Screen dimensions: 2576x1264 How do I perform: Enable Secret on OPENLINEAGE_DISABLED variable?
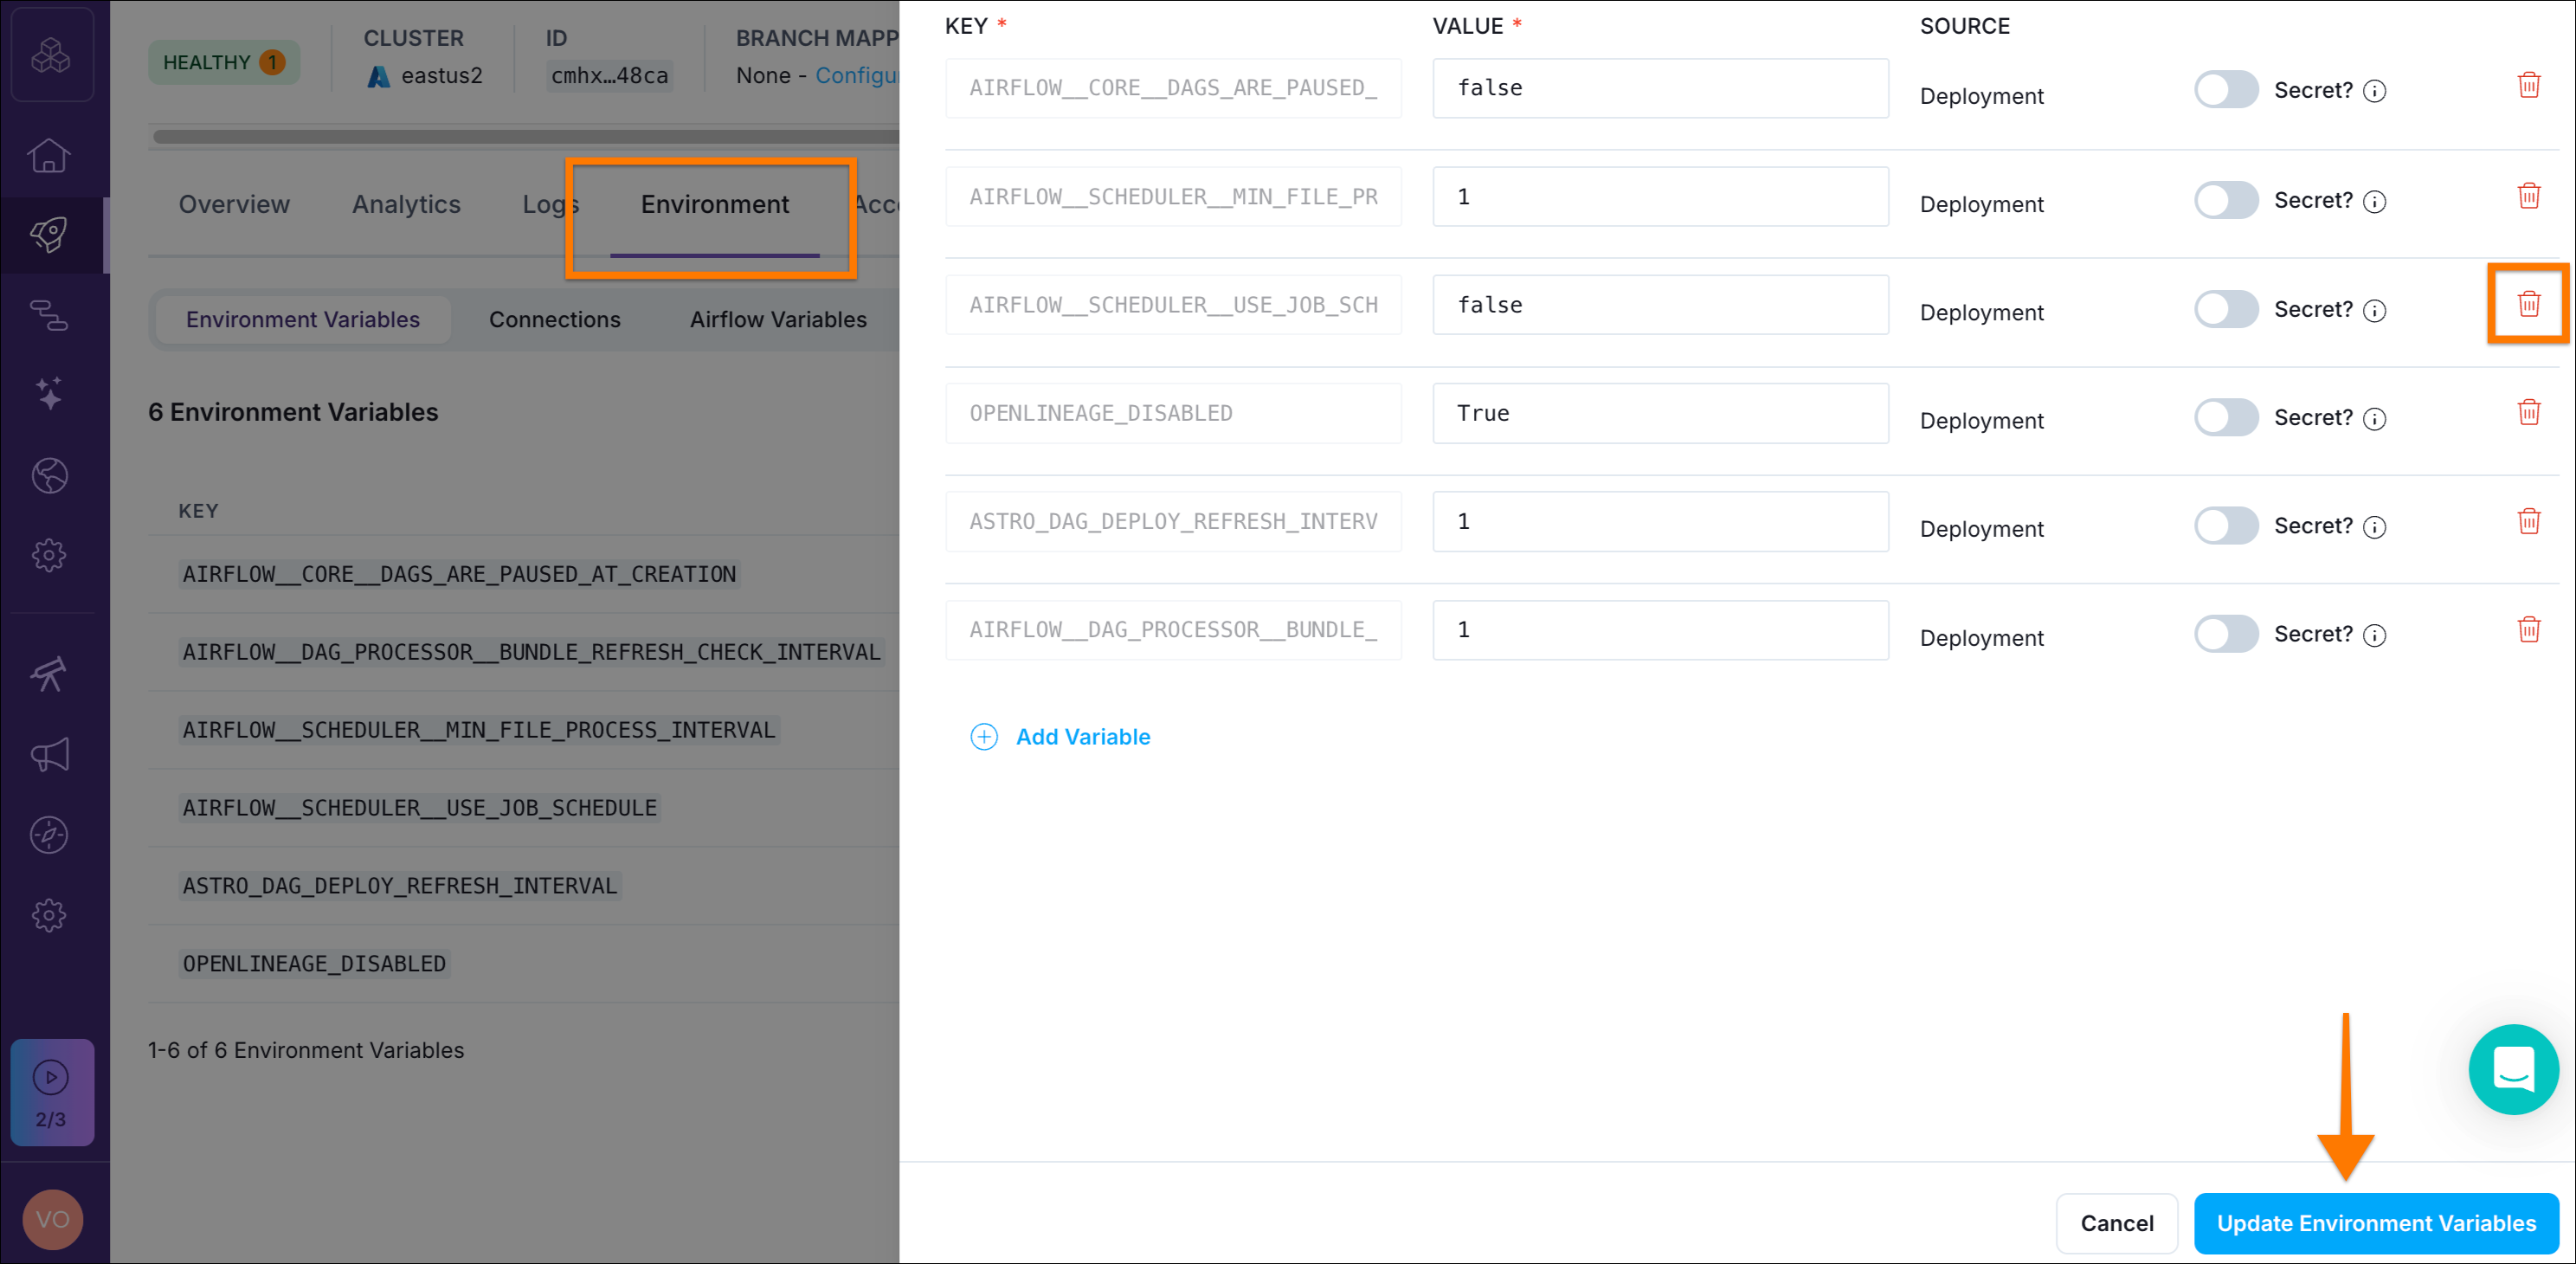[x=2226, y=417]
